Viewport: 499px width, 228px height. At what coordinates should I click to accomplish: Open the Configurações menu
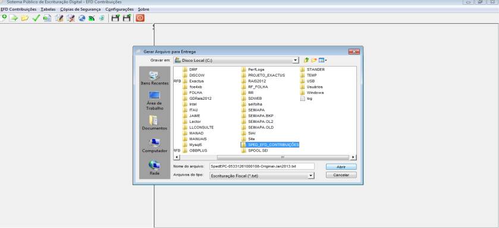(x=120, y=9)
